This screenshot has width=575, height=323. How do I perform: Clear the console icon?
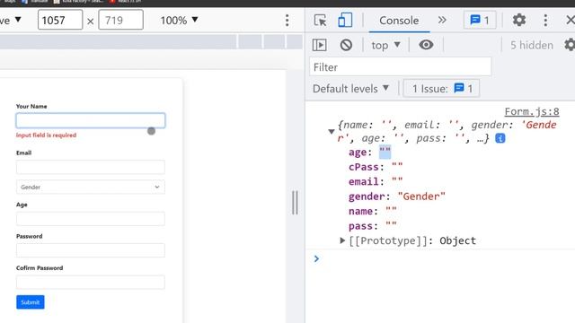tap(346, 45)
